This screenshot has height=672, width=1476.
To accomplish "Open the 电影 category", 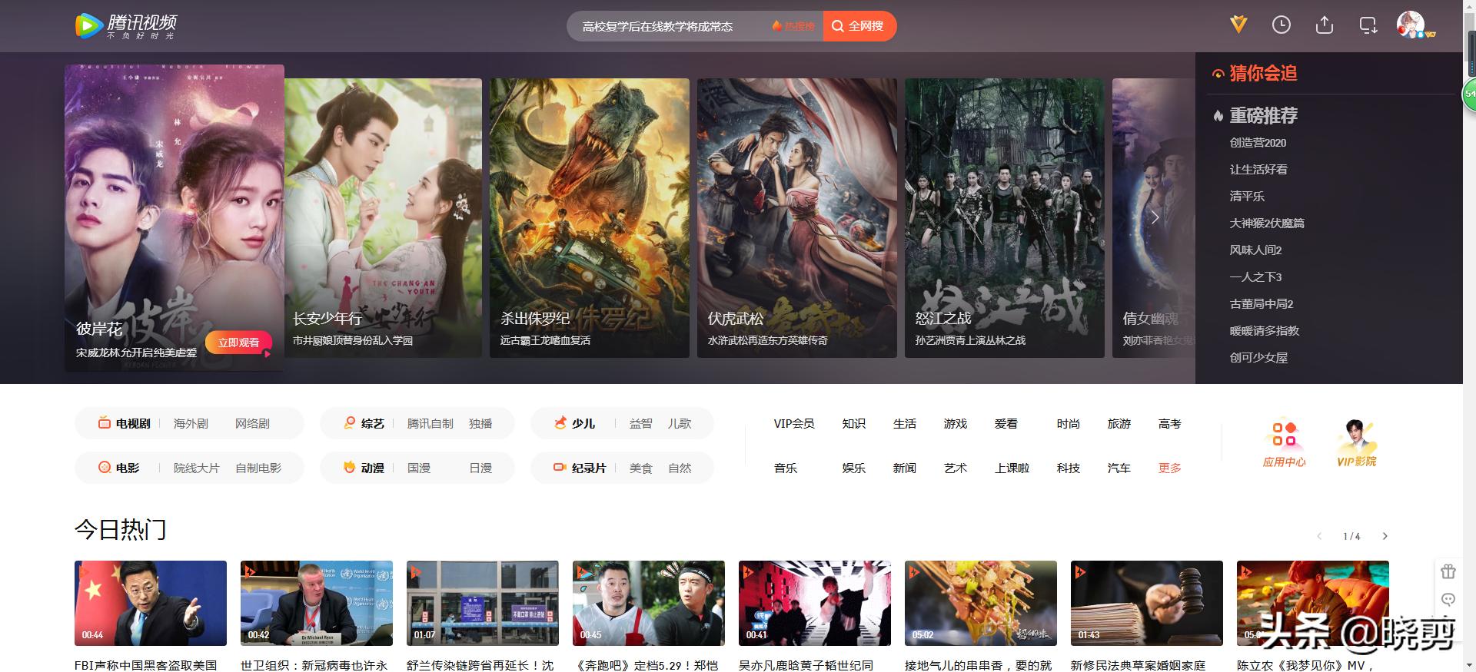I will click(128, 468).
